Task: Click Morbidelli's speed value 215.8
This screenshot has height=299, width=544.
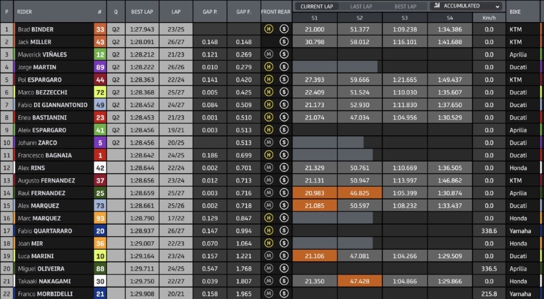Action: pos(489,294)
